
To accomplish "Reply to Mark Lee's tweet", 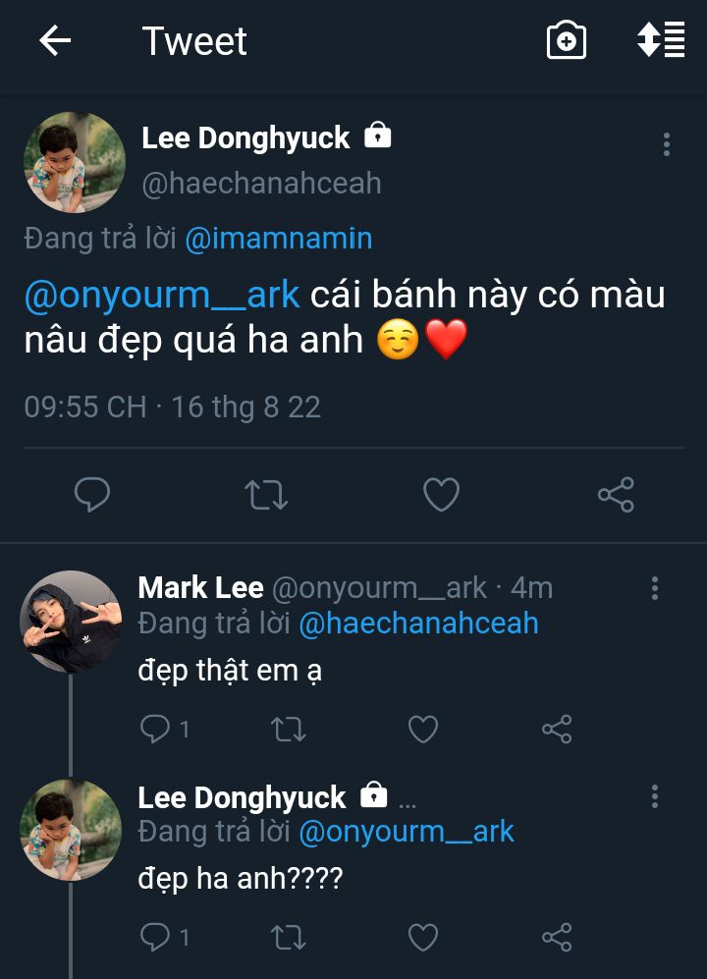I will [155, 729].
